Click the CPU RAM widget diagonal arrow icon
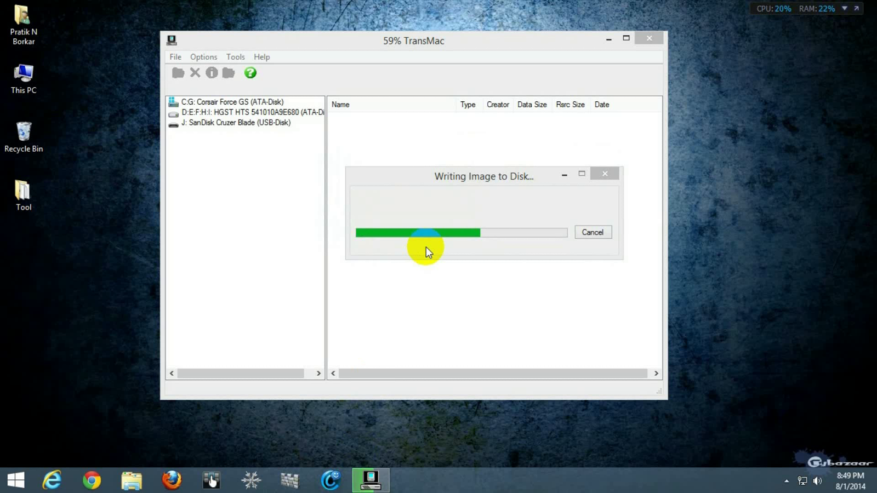The width and height of the screenshot is (877, 493). pyautogui.click(x=856, y=8)
